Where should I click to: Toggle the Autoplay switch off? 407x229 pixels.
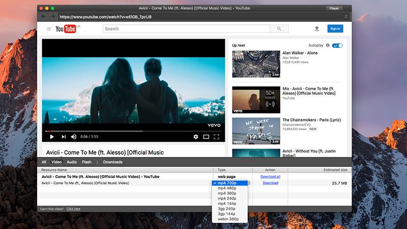(337, 45)
